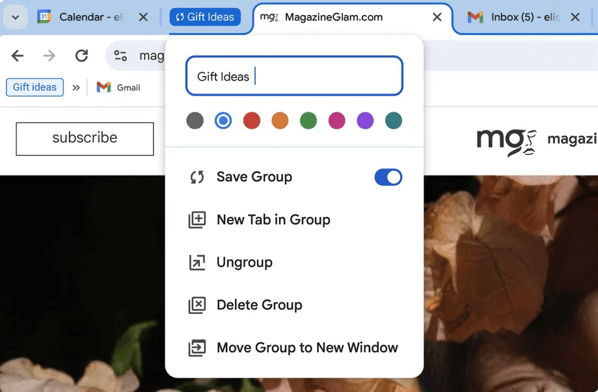This screenshot has width=598, height=392.
Task: Open the Gift ideas saved group in bookmarks bar
Action: coord(34,87)
